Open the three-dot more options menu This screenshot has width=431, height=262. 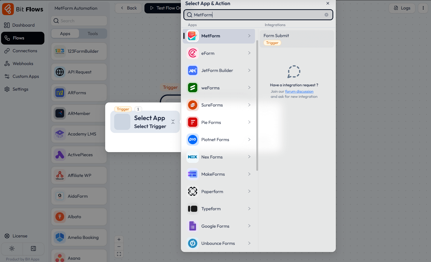(423, 8)
